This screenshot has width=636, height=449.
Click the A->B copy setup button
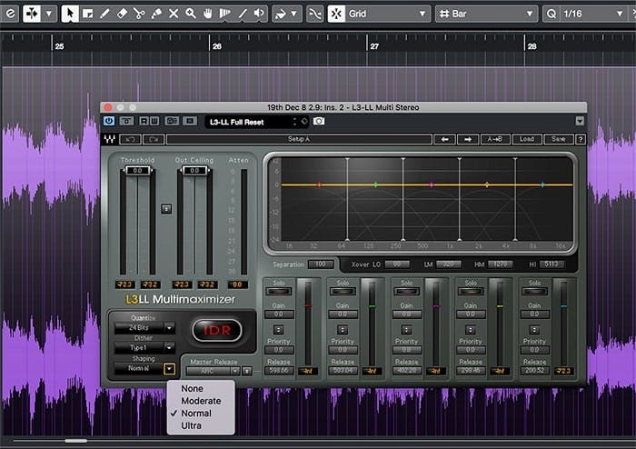point(495,140)
